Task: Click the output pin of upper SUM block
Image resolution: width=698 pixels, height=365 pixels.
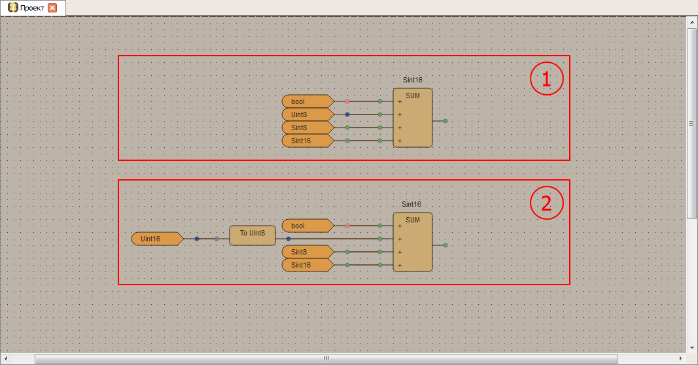Action: 445,121
